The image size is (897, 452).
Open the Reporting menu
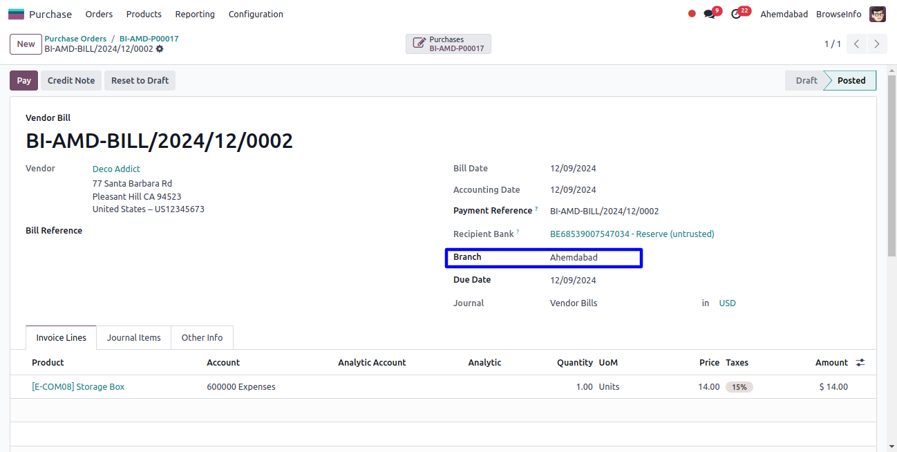(195, 14)
